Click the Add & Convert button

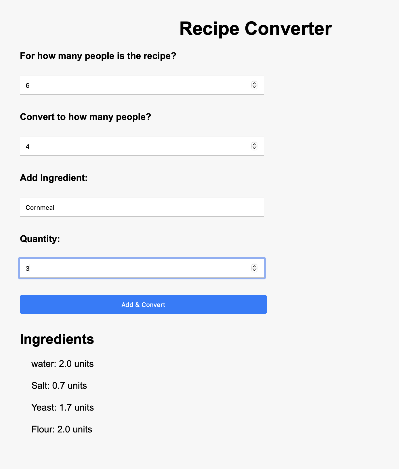tap(143, 304)
